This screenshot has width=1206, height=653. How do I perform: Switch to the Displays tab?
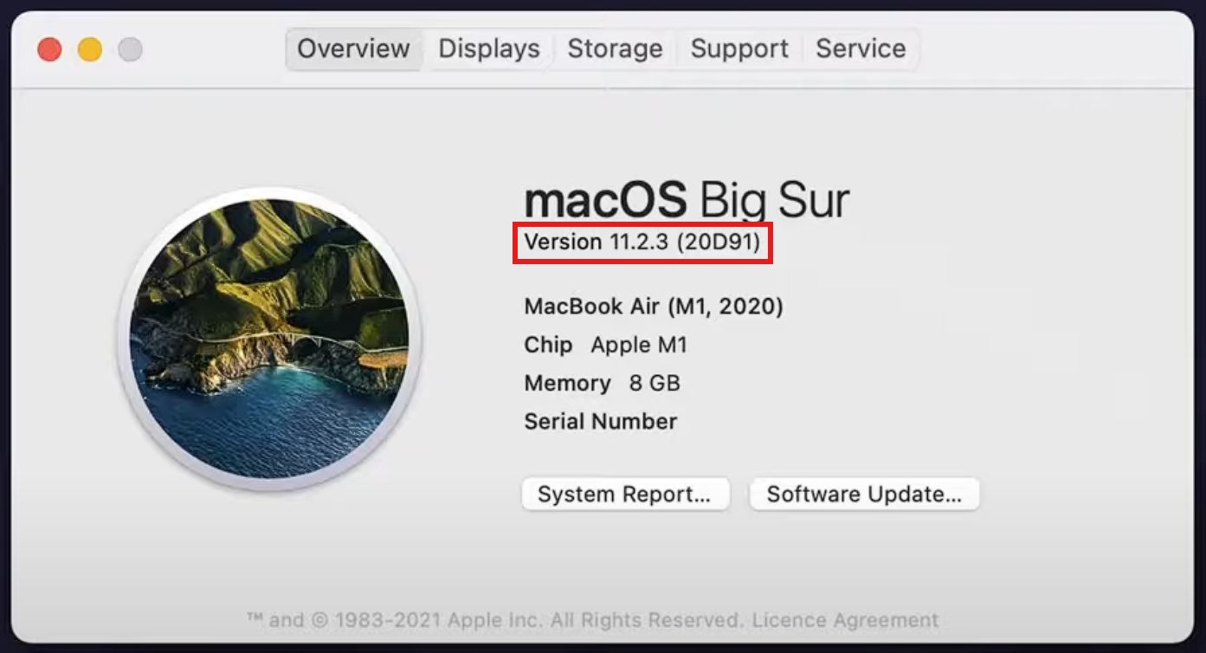click(489, 48)
